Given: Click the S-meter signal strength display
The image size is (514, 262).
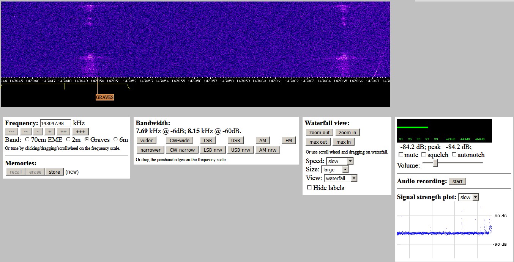Looking at the screenshot, I should point(445,130).
